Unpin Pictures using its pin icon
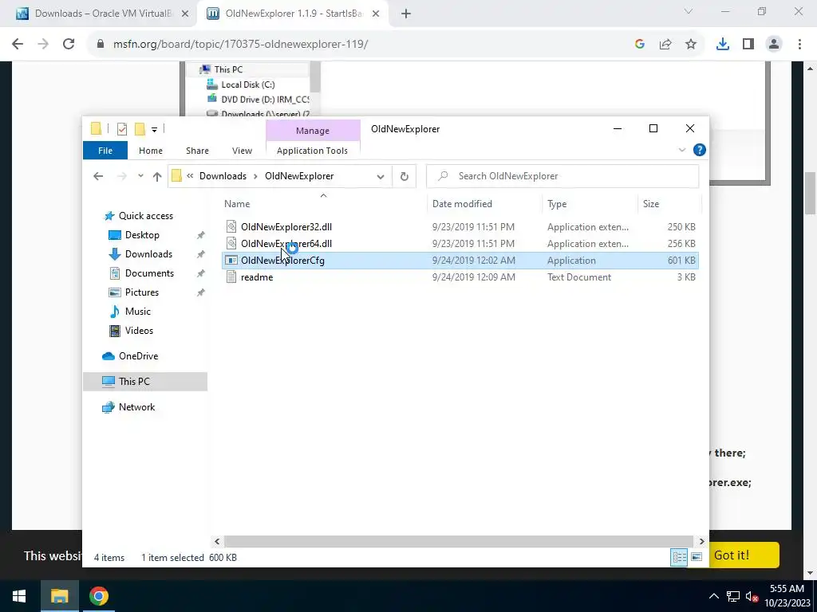 tap(200, 292)
